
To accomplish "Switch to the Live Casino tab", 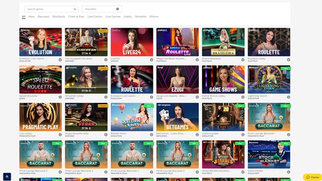I will [x=95, y=16].
